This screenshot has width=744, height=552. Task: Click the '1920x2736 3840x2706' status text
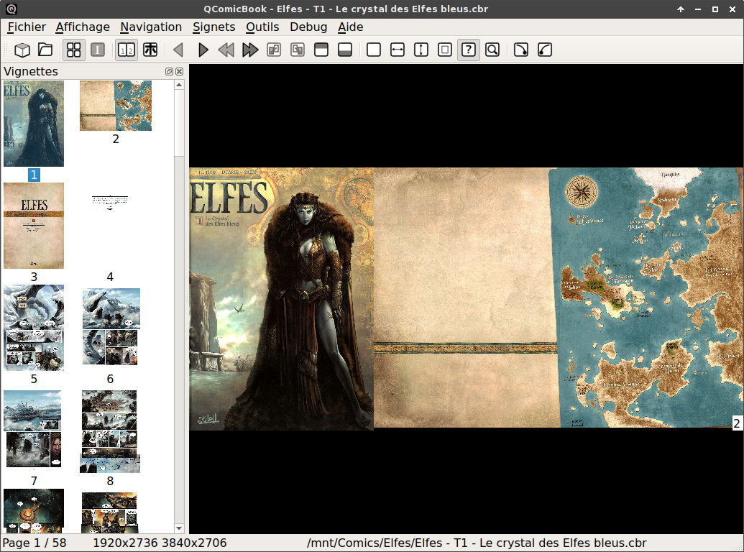160,543
